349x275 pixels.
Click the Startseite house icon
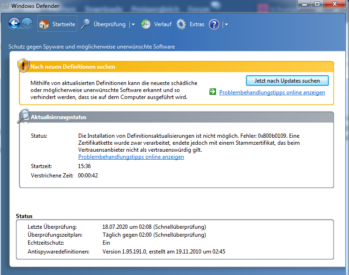coord(44,24)
